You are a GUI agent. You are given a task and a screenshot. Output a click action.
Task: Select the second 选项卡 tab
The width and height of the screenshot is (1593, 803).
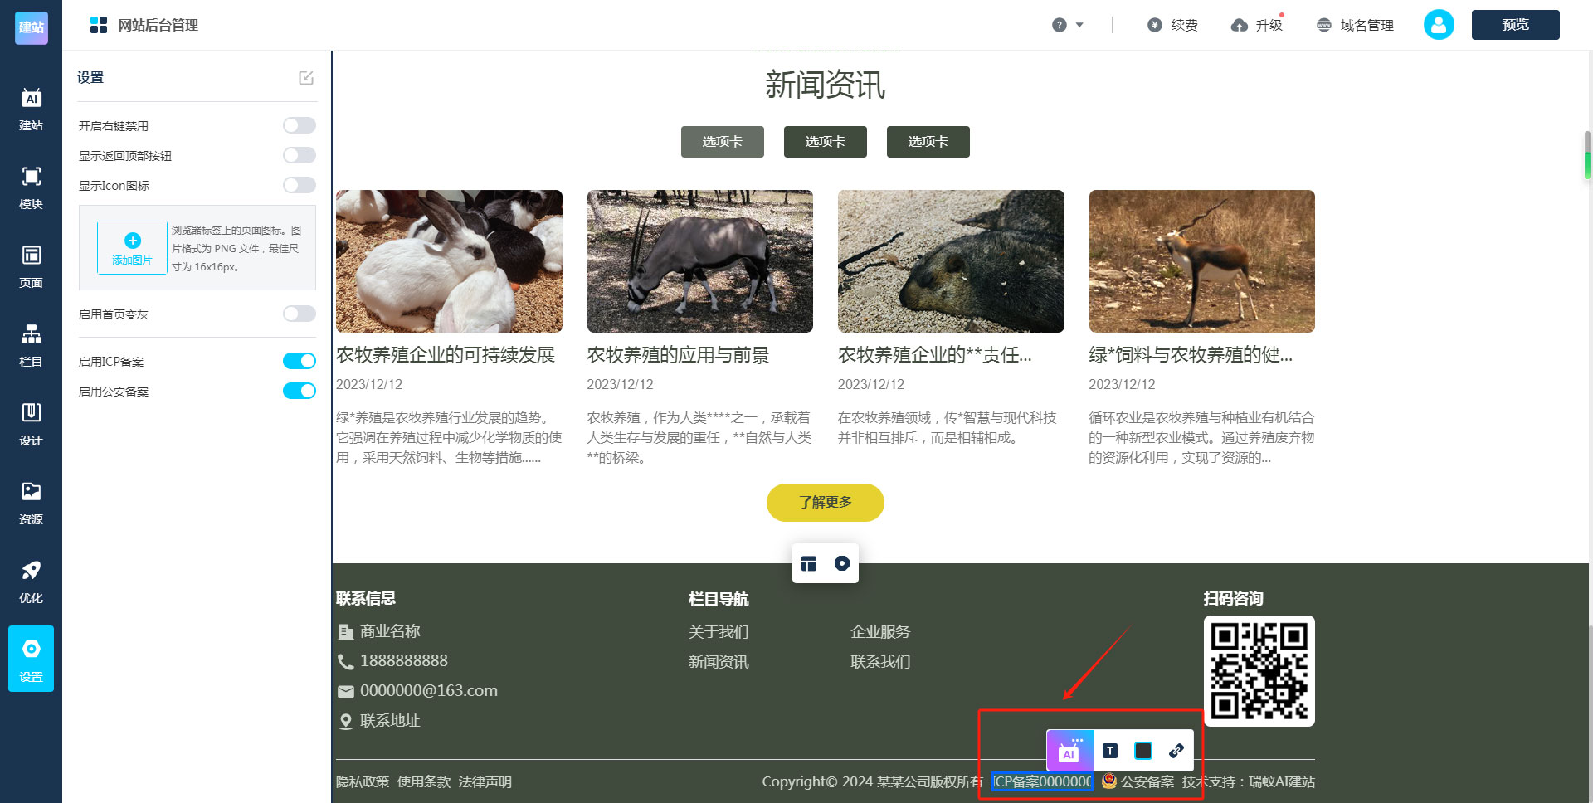click(826, 142)
